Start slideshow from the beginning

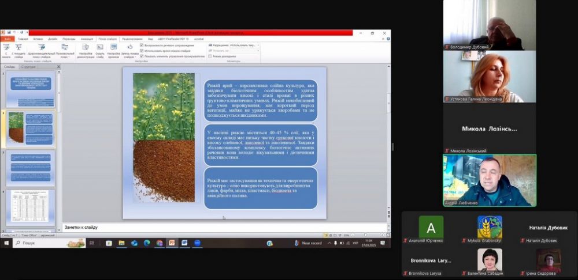point(6,48)
